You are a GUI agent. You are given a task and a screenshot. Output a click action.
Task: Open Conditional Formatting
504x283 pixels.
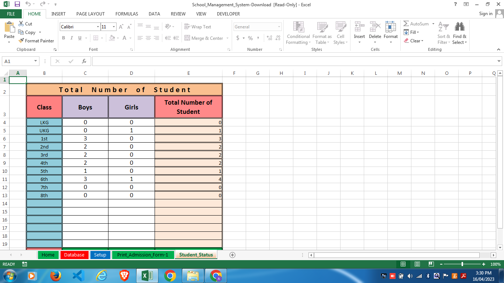[x=298, y=33]
